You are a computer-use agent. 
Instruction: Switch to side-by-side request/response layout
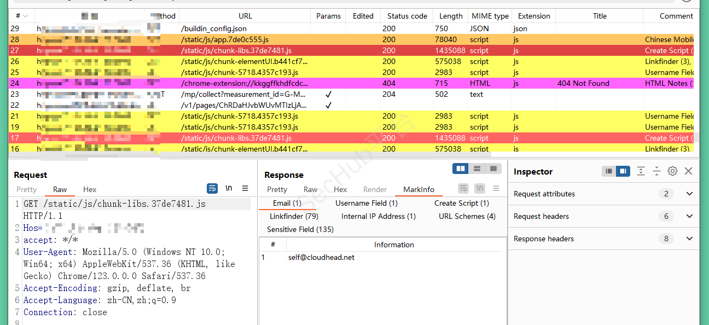[x=461, y=169]
